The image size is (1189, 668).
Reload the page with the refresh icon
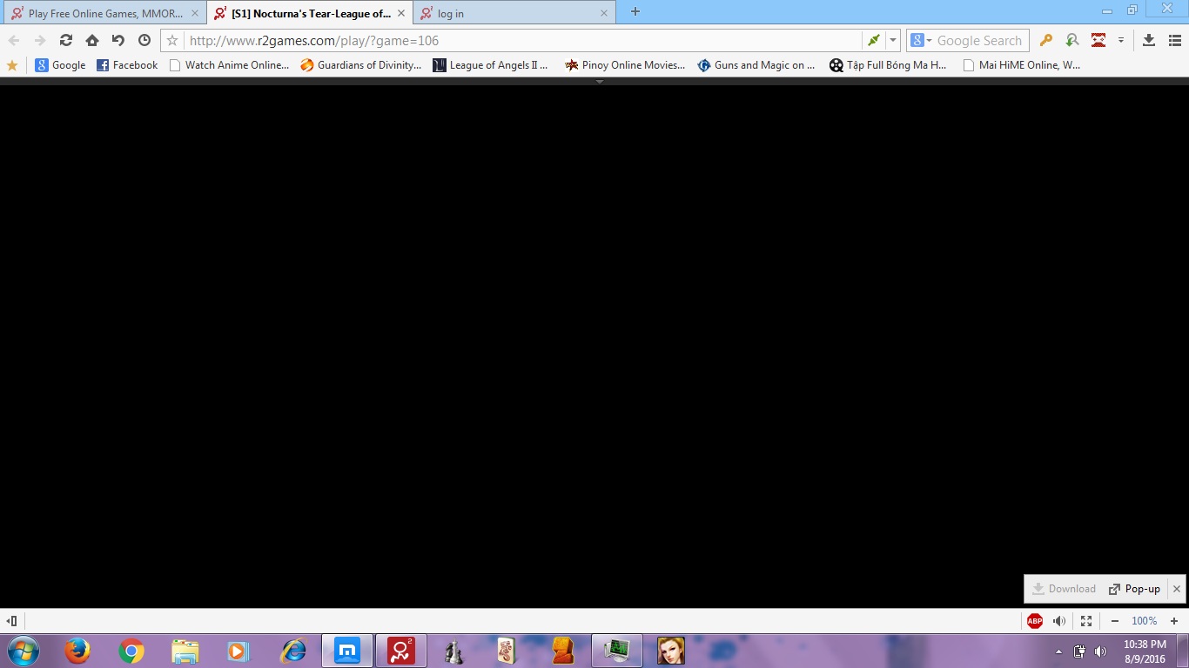(x=65, y=40)
